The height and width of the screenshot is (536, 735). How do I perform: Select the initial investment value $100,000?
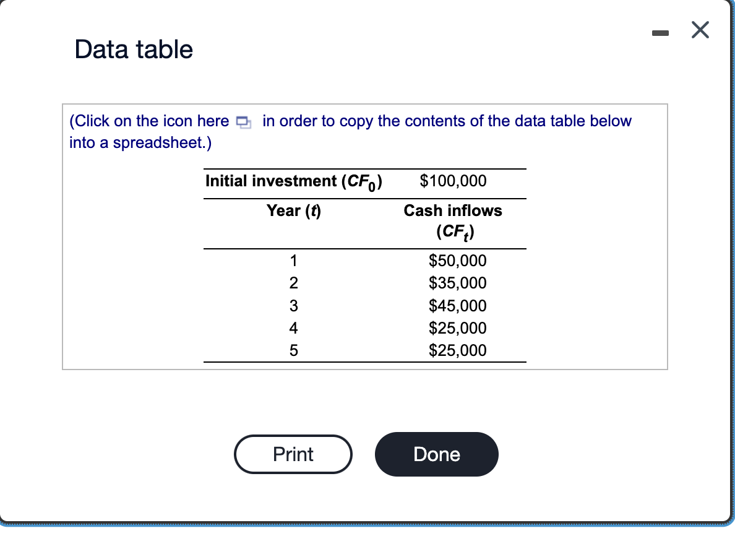[x=453, y=181]
